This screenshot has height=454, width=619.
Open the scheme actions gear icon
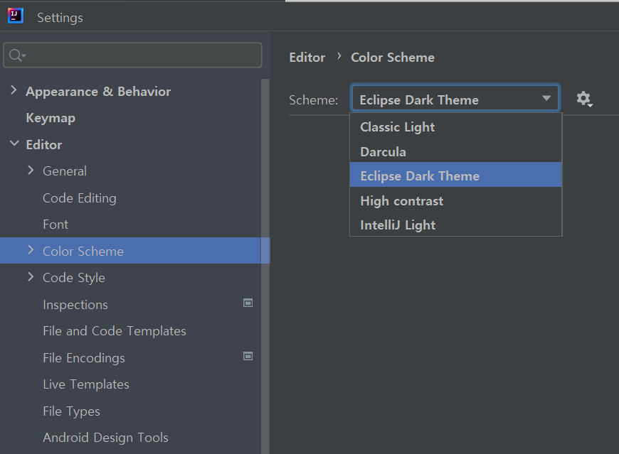(584, 99)
